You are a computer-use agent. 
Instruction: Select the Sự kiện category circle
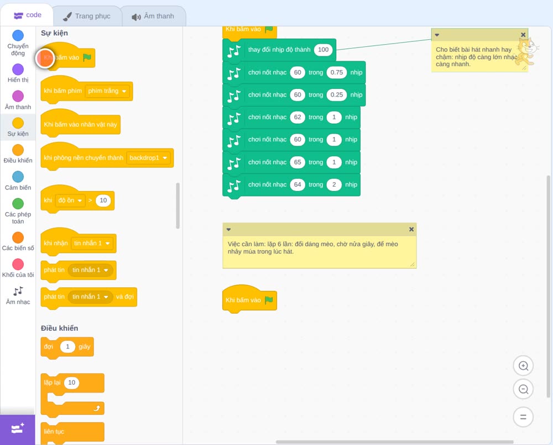(18, 123)
